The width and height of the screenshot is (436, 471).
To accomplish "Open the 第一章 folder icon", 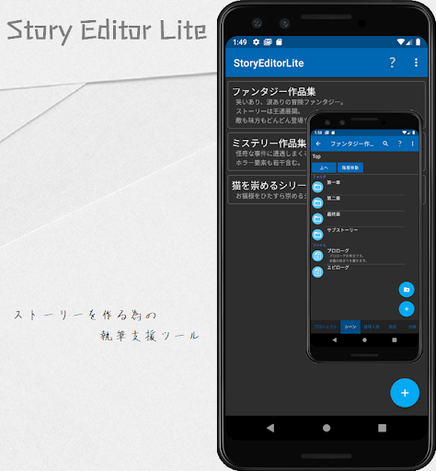I will tap(317, 187).
